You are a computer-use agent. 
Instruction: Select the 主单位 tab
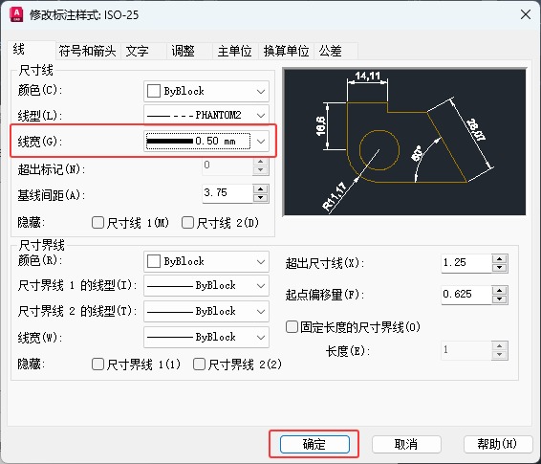234,51
